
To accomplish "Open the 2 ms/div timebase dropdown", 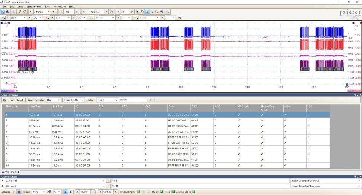I will pos(48,11).
